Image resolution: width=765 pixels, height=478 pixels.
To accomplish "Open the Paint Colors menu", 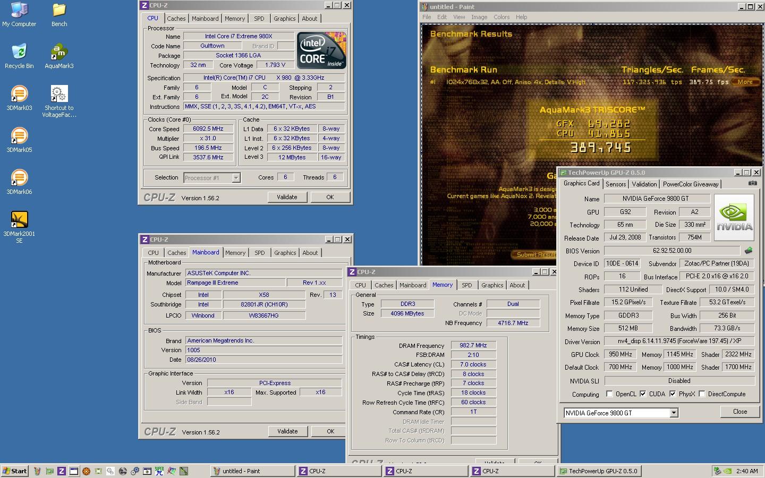I will coord(501,17).
